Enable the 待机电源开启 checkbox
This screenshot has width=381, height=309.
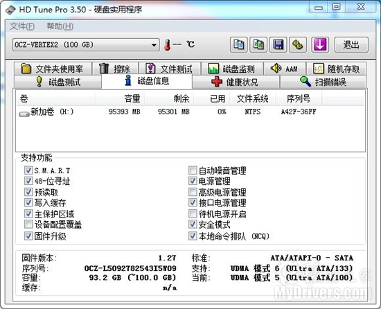tap(193, 214)
